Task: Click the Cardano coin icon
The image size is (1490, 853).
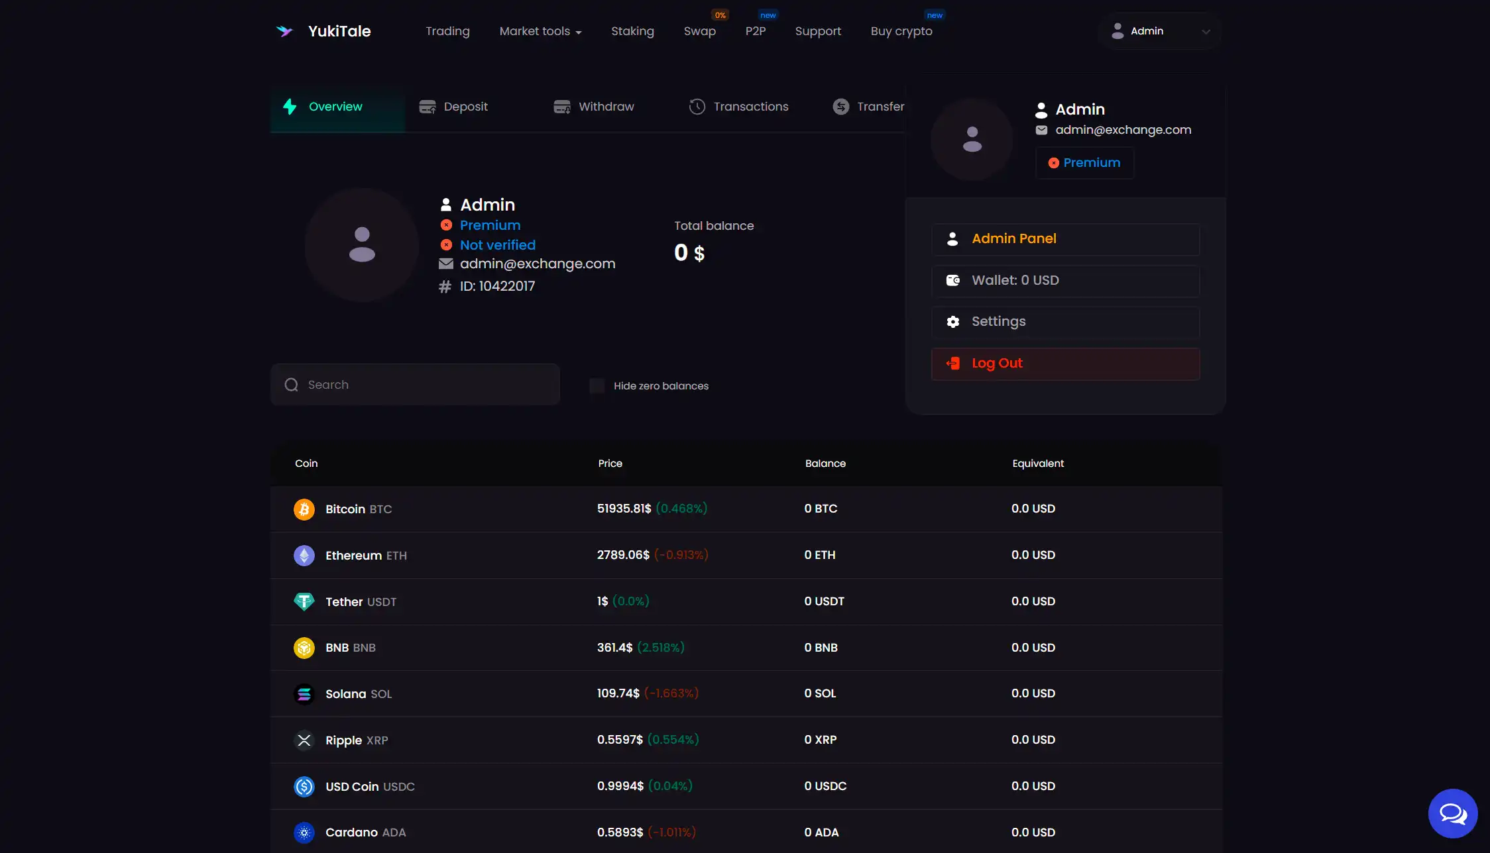Action: (304, 832)
